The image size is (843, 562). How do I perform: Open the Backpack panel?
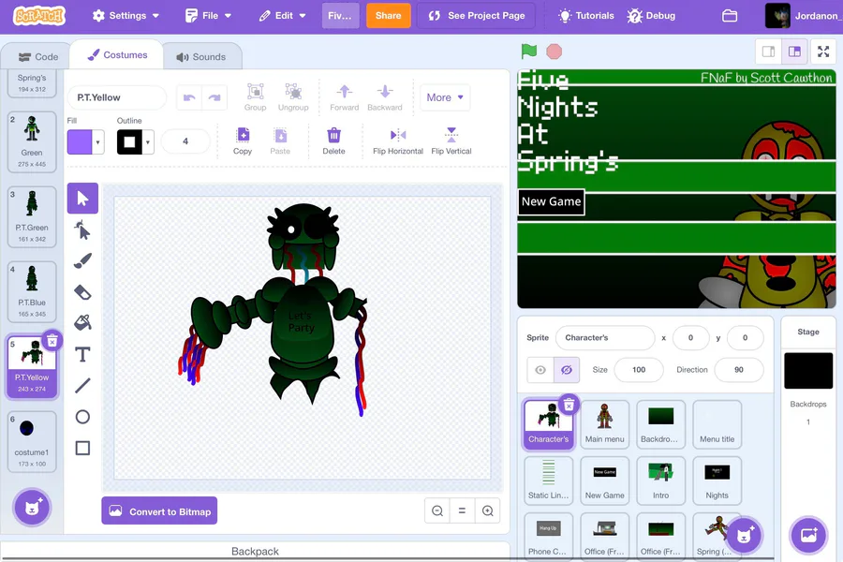coord(255,552)
